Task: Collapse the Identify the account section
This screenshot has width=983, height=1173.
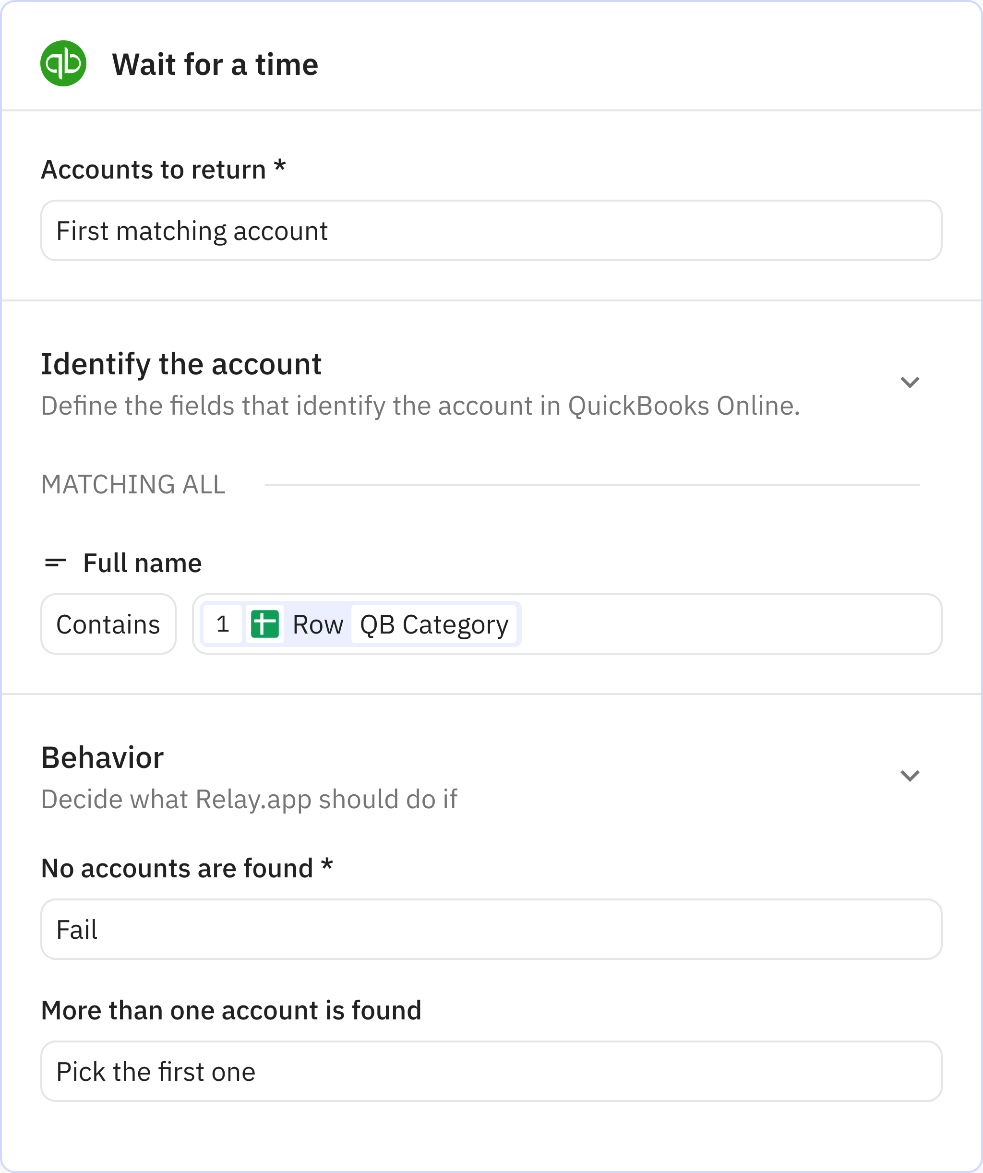Action: click(x=910, y=382)
